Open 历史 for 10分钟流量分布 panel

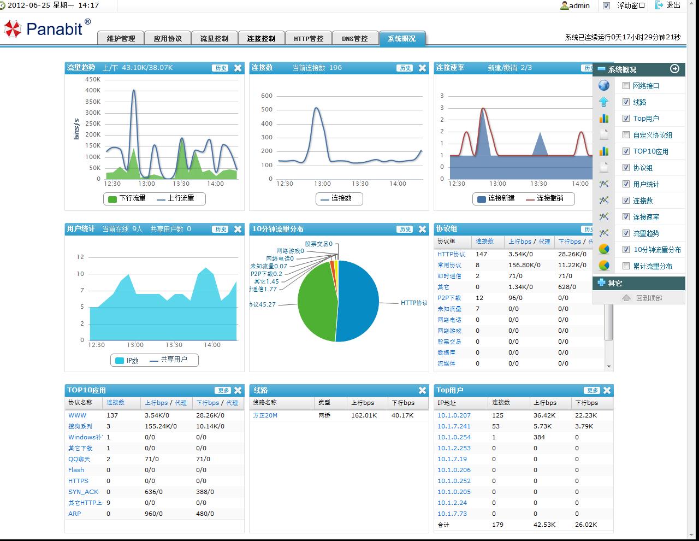[405, 230]
